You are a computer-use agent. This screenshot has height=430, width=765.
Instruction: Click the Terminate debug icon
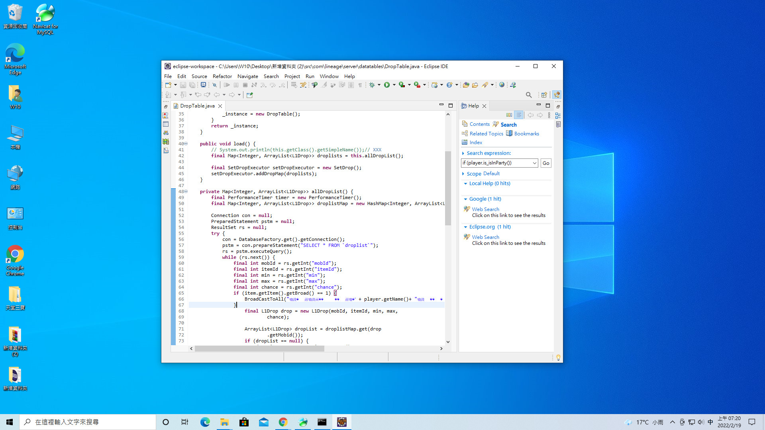coord(245,85)
